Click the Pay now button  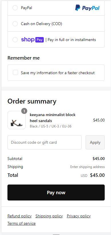[56, 193]
